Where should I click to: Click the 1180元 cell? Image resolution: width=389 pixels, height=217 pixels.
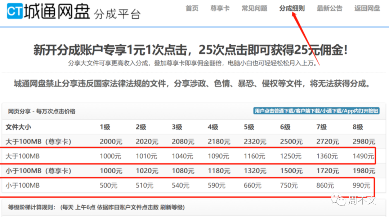(x=219, y=171)
